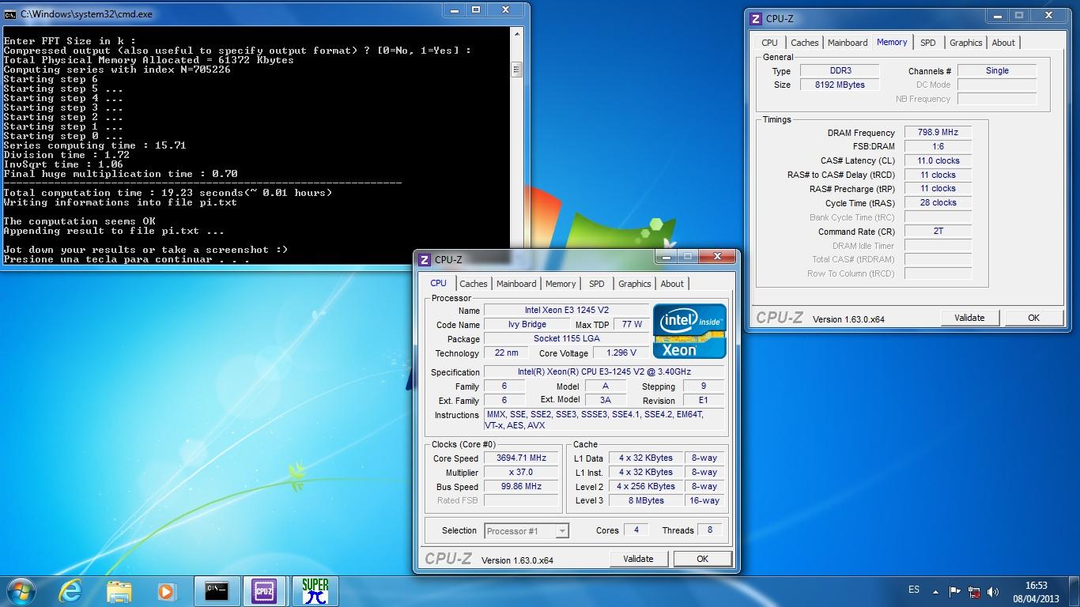Click OK in the front CPU-Z window
This screenshot has width=1080, height=607.
click(x=702, y=559)
